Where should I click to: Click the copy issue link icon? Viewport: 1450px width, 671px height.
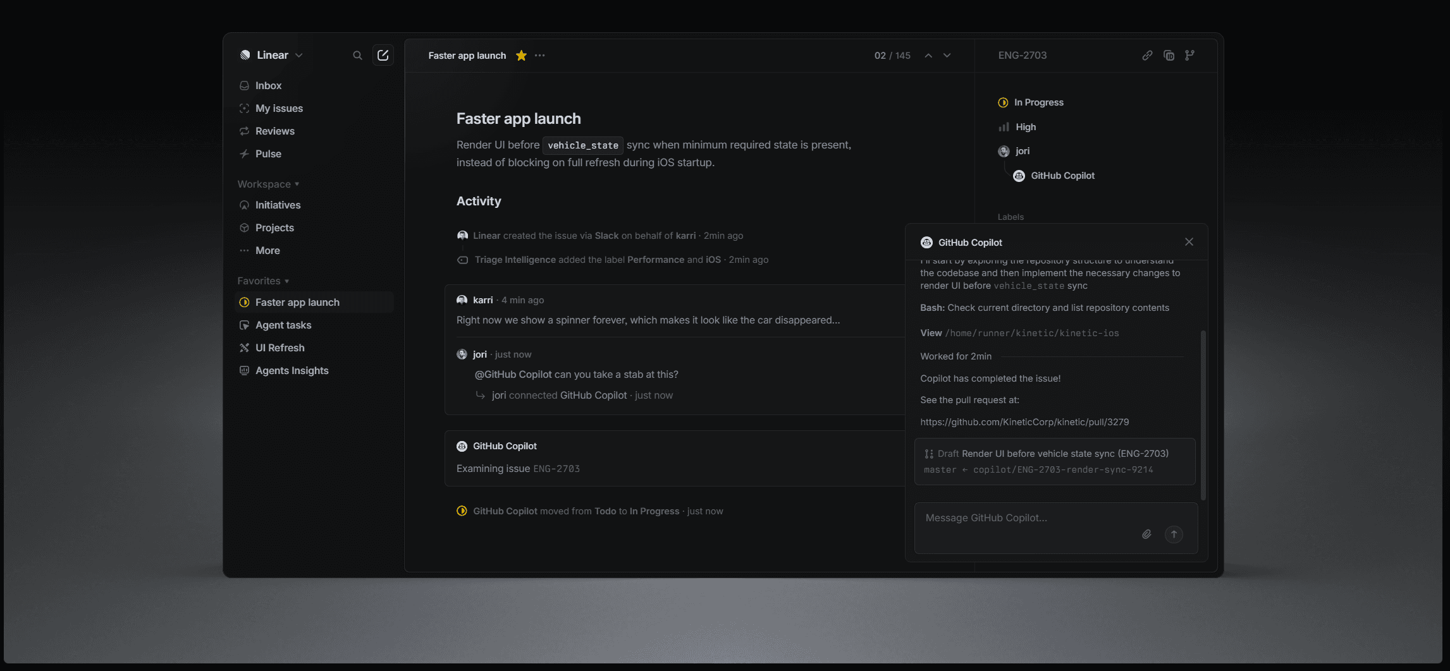1147,56
